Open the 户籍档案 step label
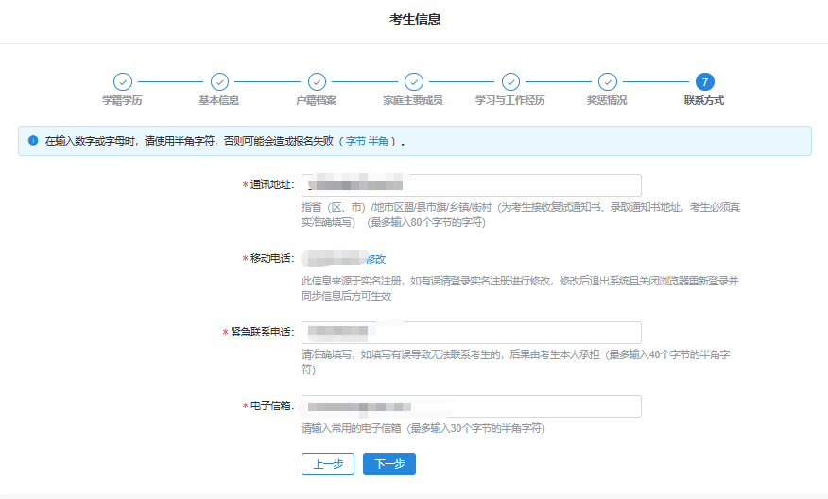The image size is (828, 499). (x=317, y=100)
